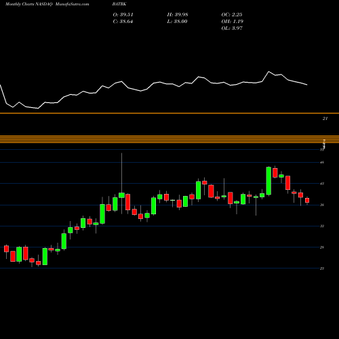The height and width of the screenshot is (339, 339).
Task: Select the close value 'C: 38.64'
Action: [123, 22]
